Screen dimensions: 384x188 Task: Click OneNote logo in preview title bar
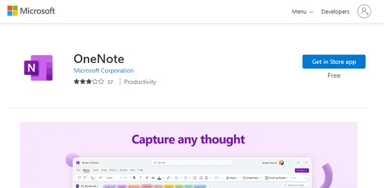(x=78, y=163)
